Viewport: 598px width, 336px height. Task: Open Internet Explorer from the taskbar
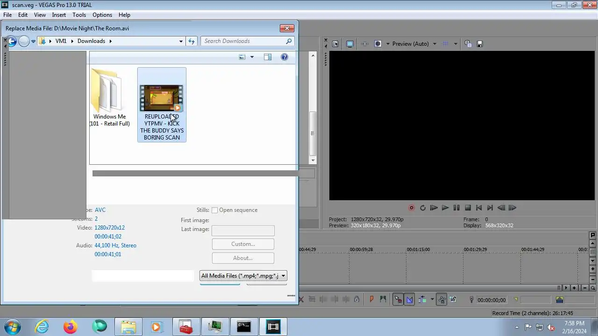[x=42, y=327]
